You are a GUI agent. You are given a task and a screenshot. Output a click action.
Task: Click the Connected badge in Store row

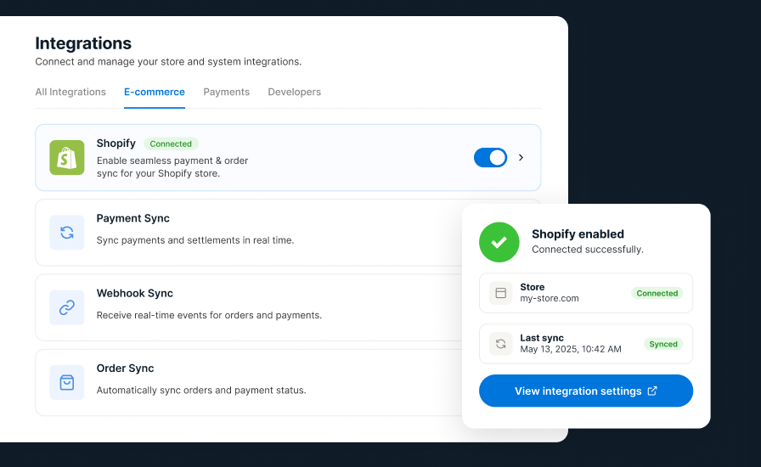(657, 293)
